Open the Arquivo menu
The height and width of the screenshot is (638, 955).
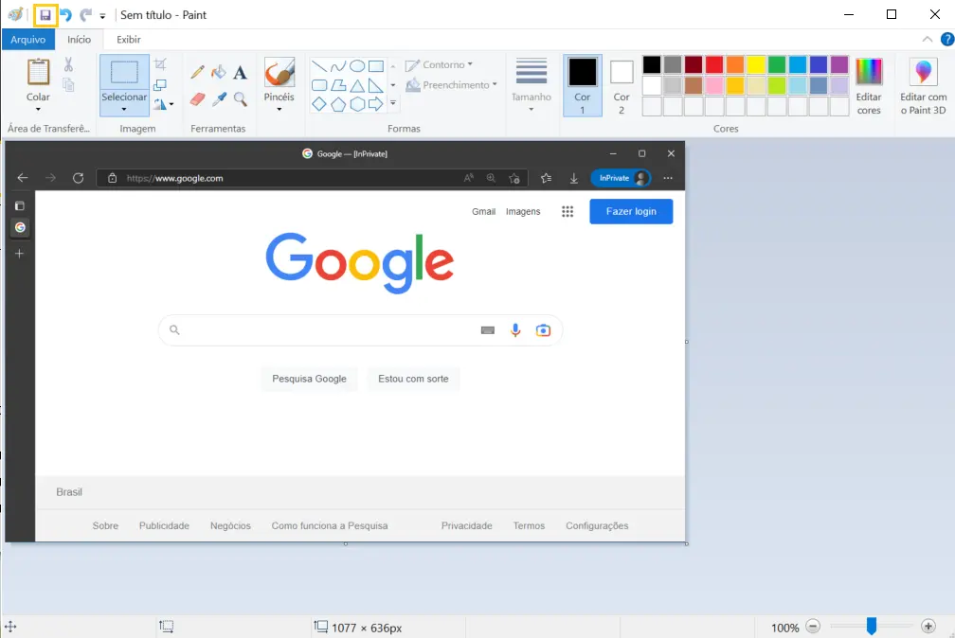point(28,40)
